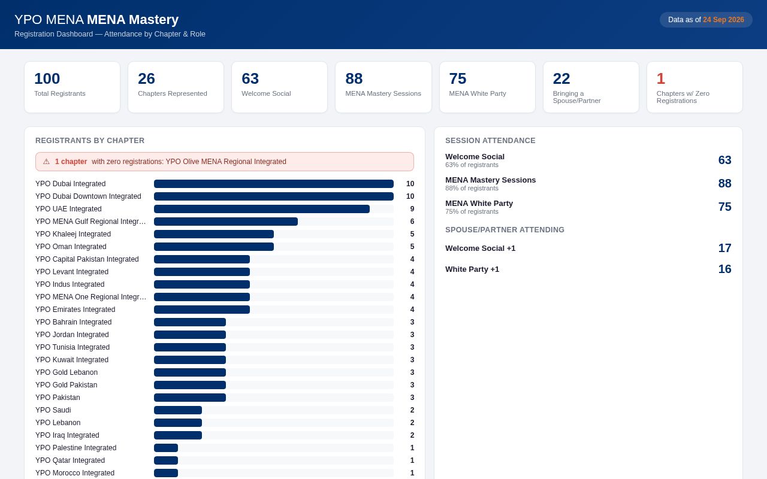Click the YPO UAE Integrated bar
Image resolution: width=767 pixels, height=479 pixels.
(262, 209)
